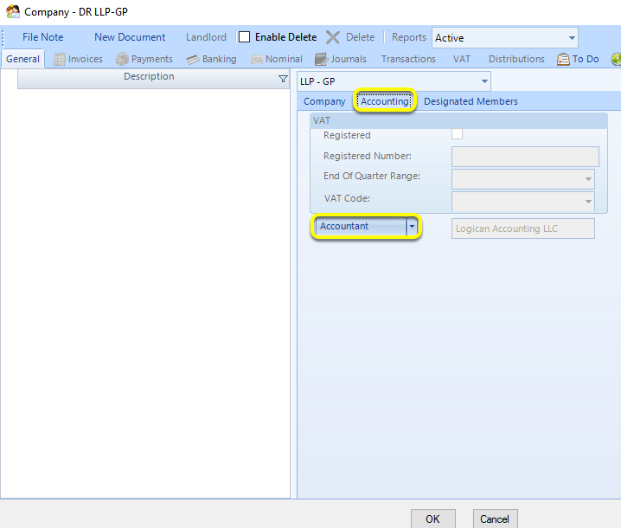621x528 pixels.
Task: Select the Banking tab icon
Action: [193, 60]
